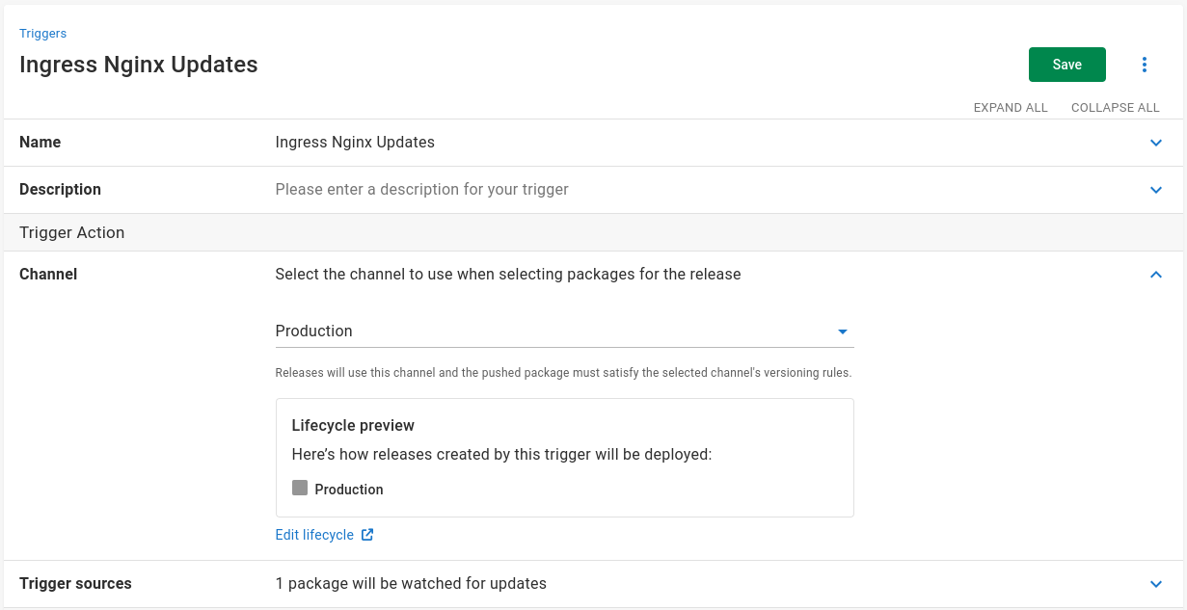The height and width of the screenshot is (610, 1187).
Task: Click the external link icon beside Edit lifecycle
Action: [367, 535]
